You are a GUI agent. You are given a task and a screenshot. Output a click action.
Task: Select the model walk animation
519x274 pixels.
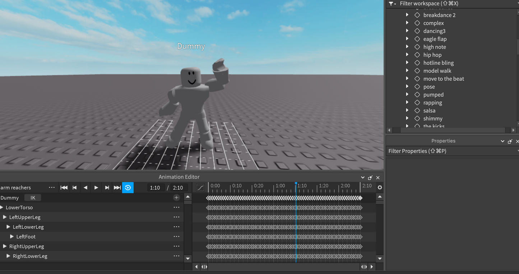coord(437,71)
